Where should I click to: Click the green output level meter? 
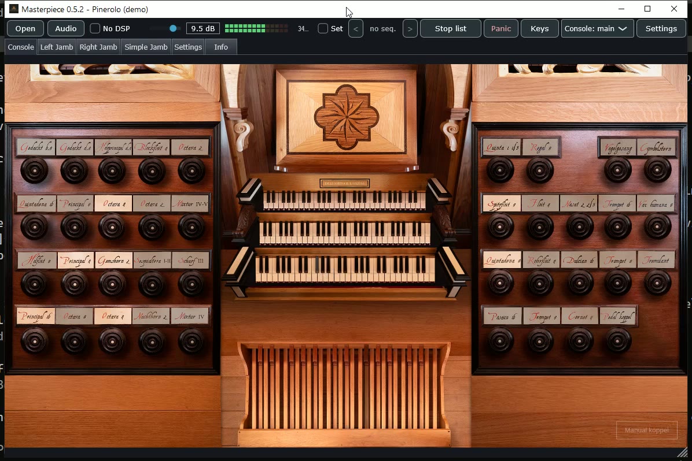pyautogui.click(x=256, y=29)
